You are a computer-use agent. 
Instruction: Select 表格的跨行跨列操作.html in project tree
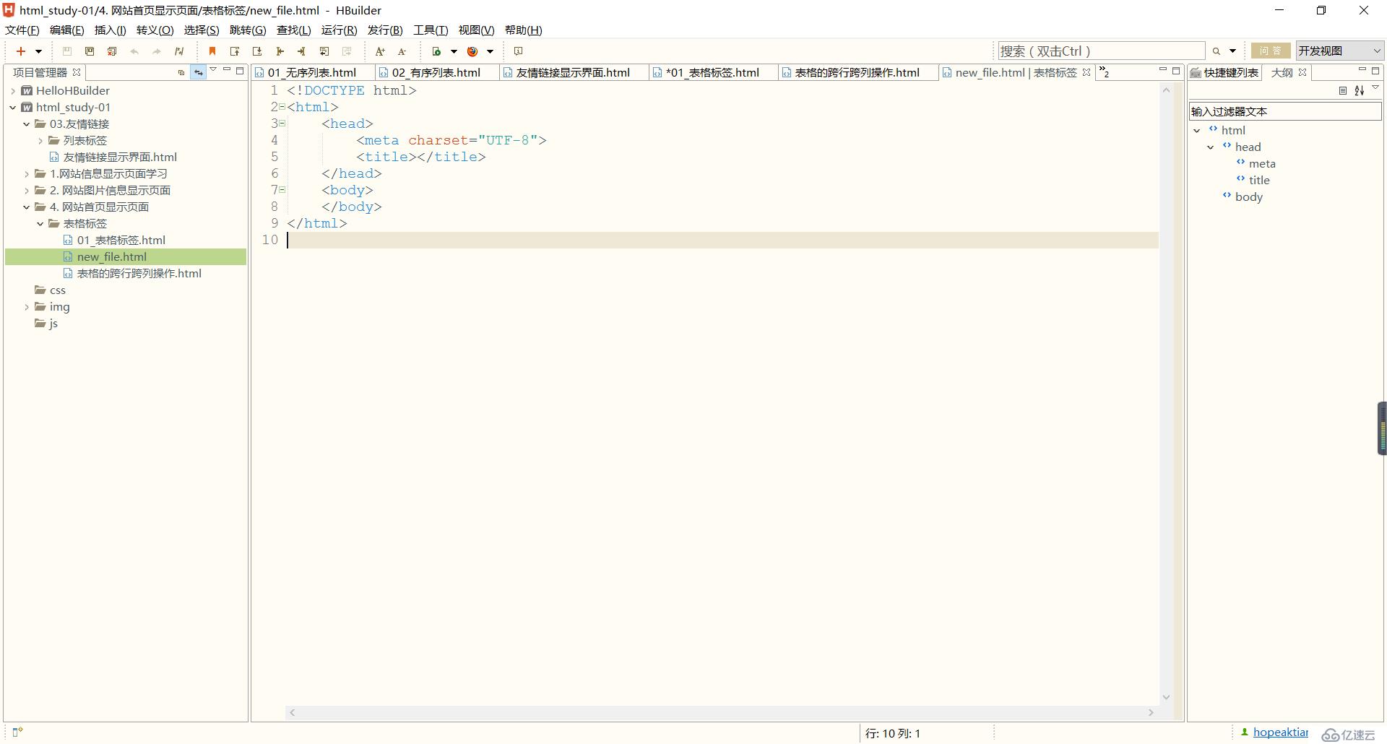tap(139, 274)
